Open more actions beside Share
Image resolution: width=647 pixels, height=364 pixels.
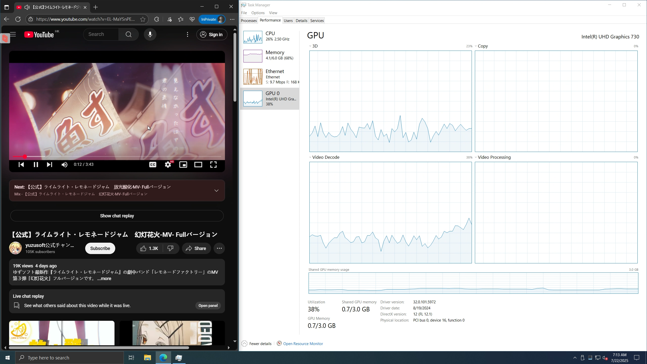(219, 248)
